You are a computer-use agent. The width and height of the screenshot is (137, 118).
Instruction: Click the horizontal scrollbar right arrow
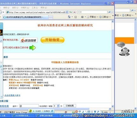click(110, 109)
